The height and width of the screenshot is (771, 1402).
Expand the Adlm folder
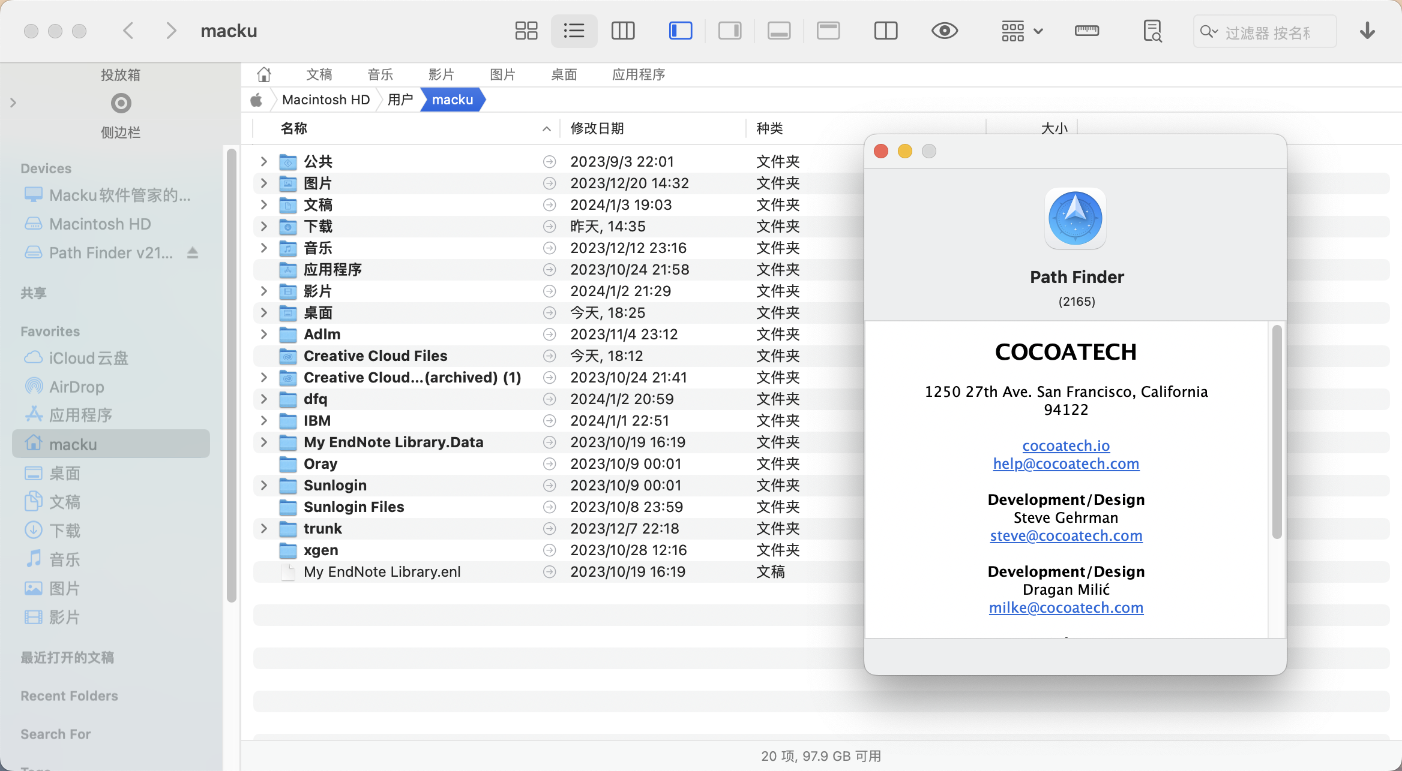point(263,334)
